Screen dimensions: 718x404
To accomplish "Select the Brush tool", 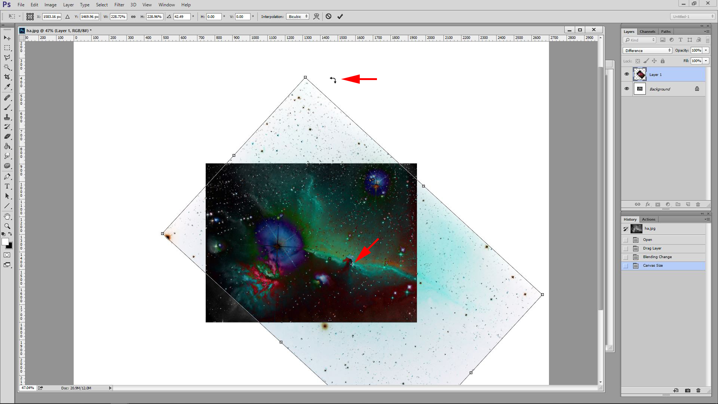I will [7, 107].
